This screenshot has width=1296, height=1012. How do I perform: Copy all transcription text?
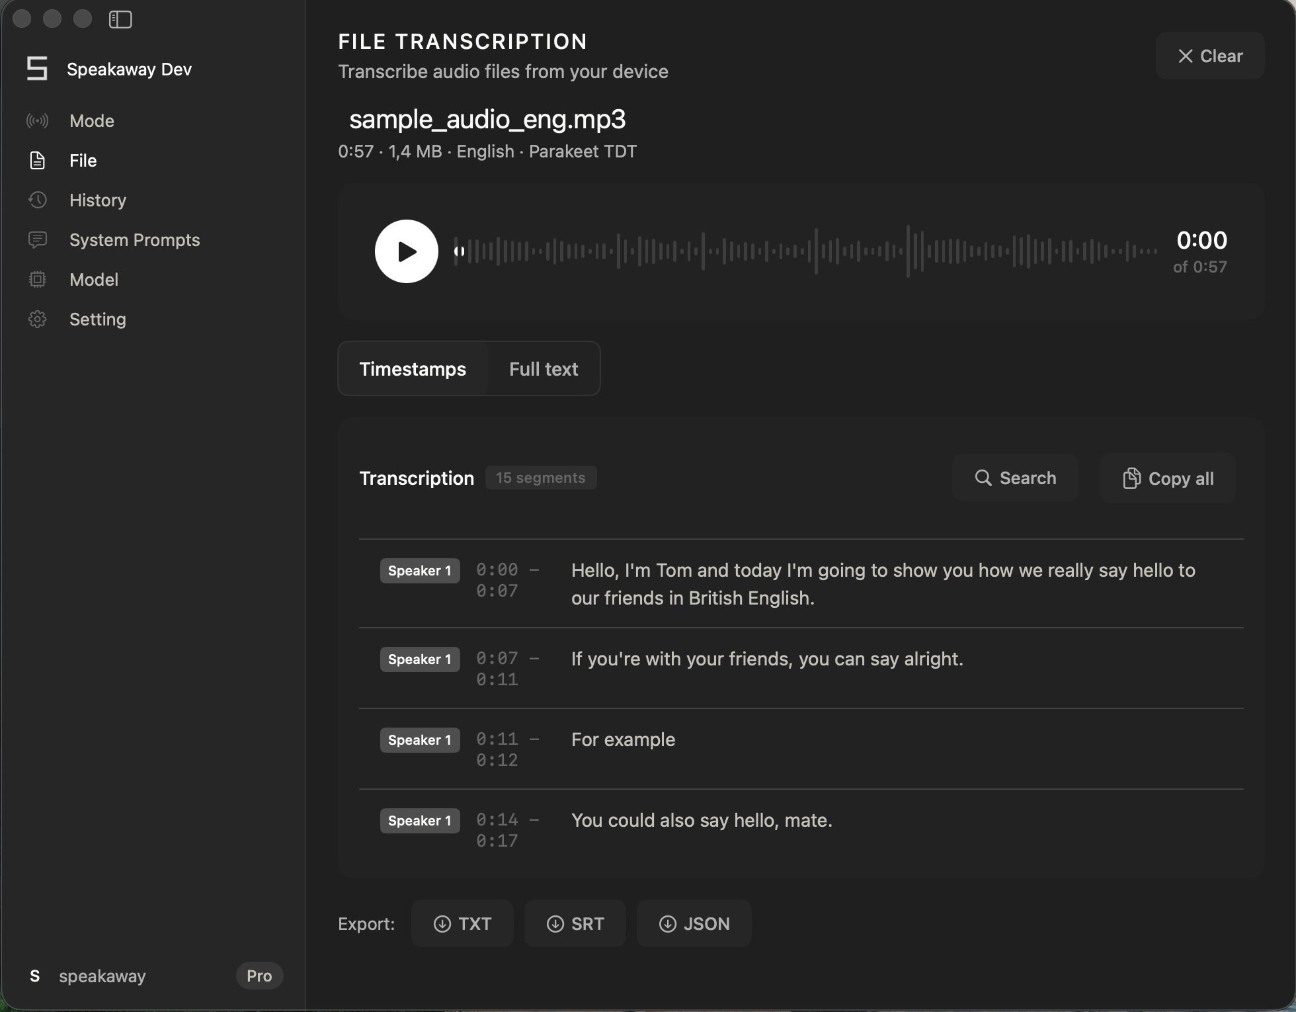[1168, 478]
